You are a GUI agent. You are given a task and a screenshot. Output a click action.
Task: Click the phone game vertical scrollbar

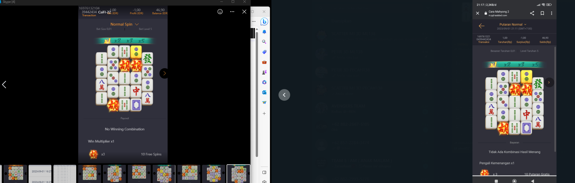point(555,99)
